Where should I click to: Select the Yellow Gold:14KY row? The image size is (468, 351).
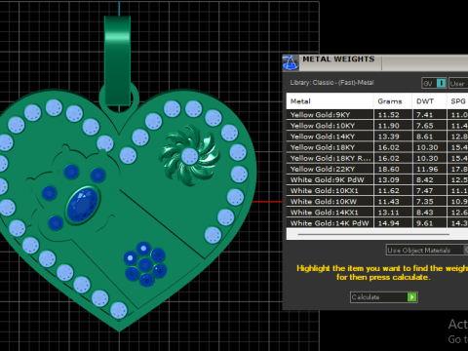377,136
